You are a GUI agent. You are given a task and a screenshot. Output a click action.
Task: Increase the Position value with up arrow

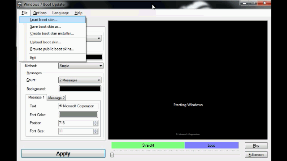96,122
